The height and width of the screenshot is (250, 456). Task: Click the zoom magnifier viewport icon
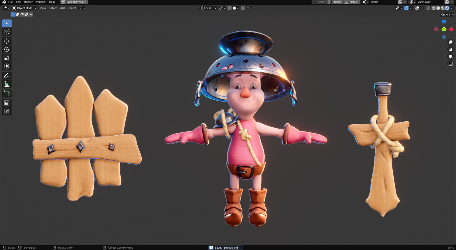point(450,42)
